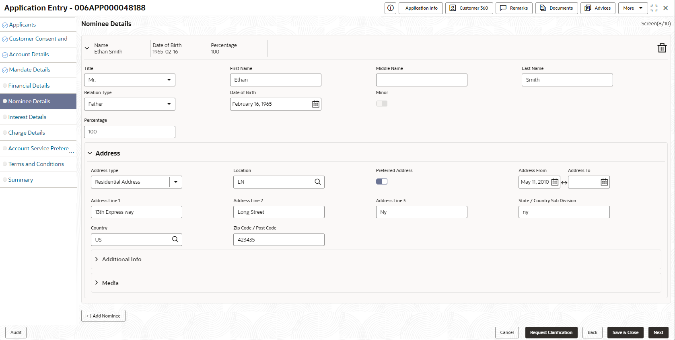Open the Address To calendar icon
Screen dimensions: 675x340
pyautogui.click(x=604, y=182)
